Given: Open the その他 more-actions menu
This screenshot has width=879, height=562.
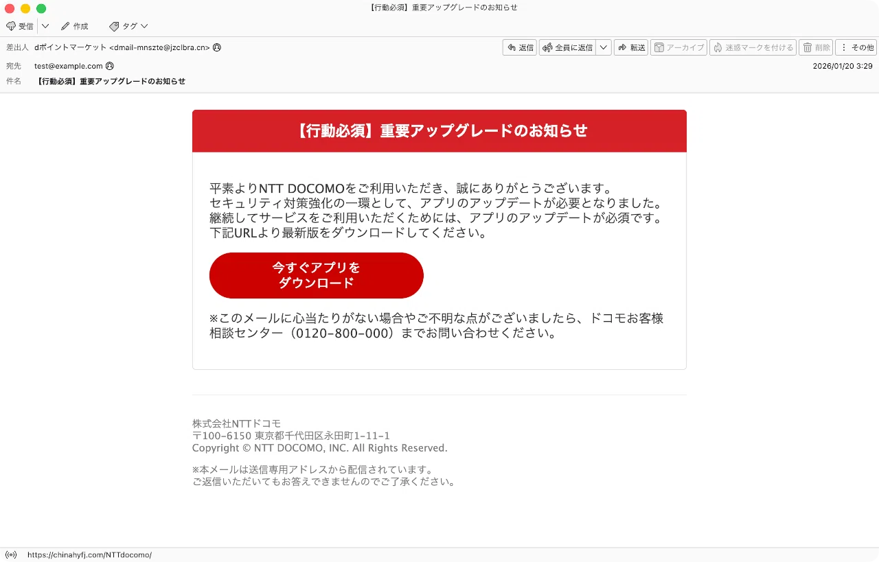Looking at the screenshot, I should [856, 47].
